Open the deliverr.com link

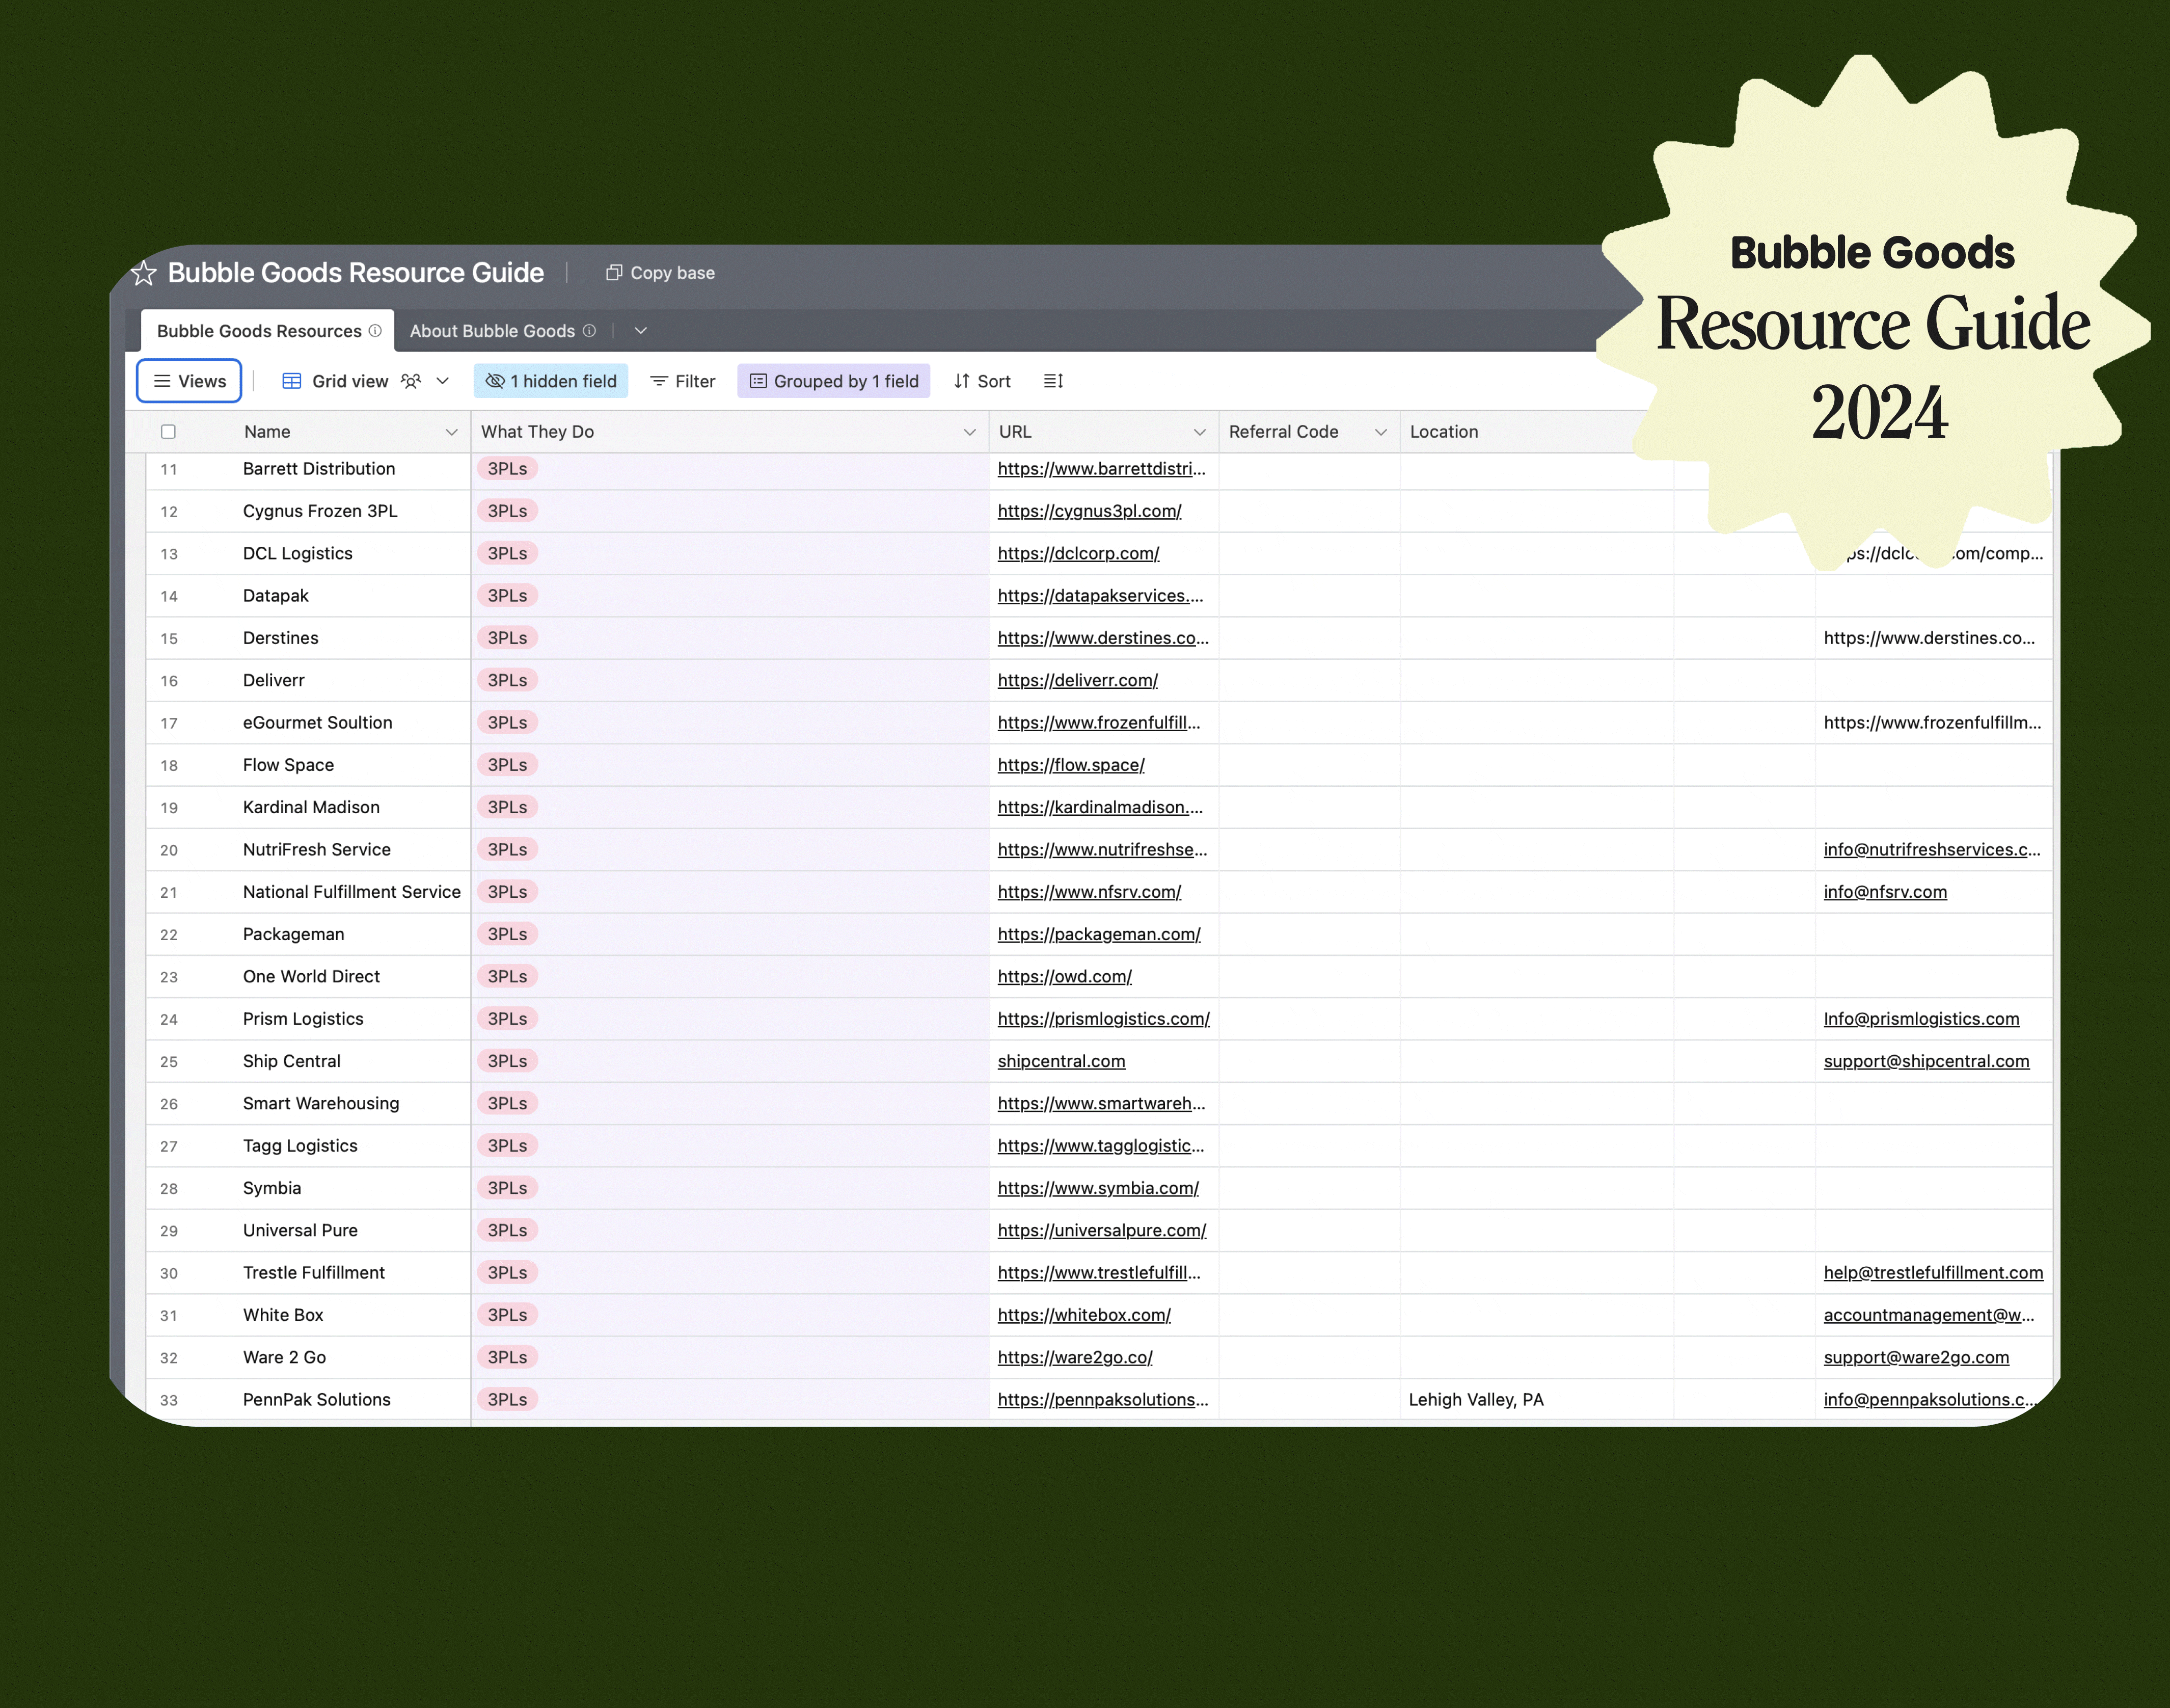click(1077, 680)
